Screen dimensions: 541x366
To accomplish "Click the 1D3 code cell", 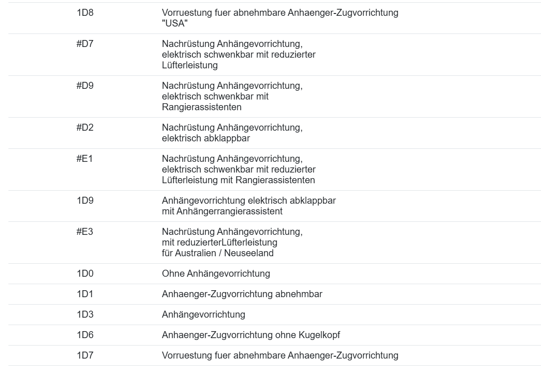I will click(x=85, y=314).
